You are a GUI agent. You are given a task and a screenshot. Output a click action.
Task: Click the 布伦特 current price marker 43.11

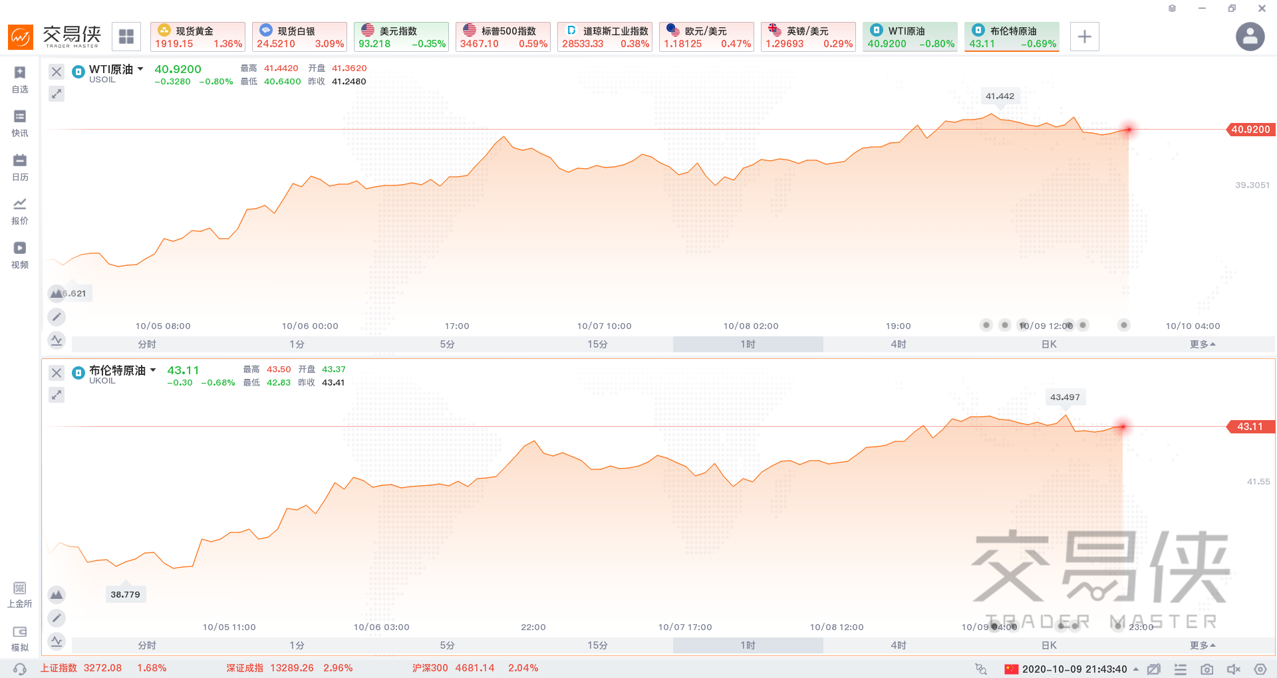tap(1250, 427)
